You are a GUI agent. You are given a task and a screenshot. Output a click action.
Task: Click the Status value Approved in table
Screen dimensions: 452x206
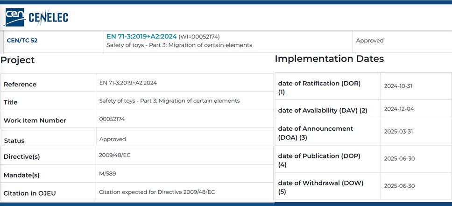tap(113, 139)
